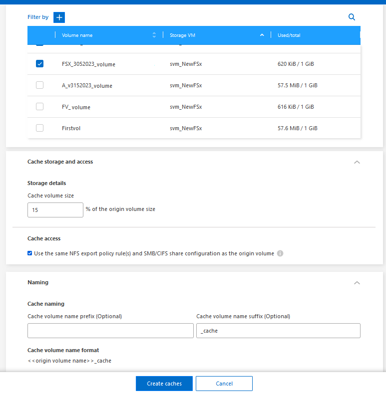The height and width of the screenshot is (394, 386).
Task: Open the search magnifier icon
Action: coord(352,17)
